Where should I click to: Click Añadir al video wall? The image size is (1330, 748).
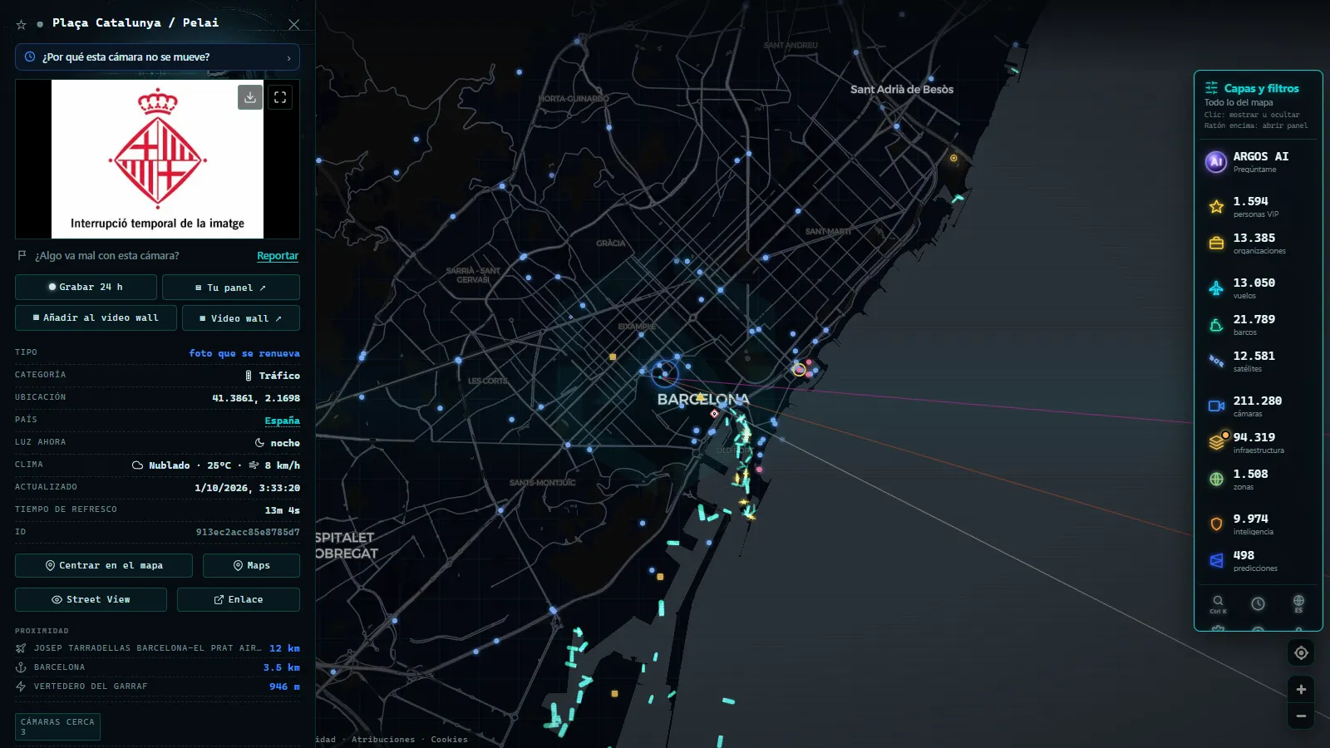click(x=96, y=317)
